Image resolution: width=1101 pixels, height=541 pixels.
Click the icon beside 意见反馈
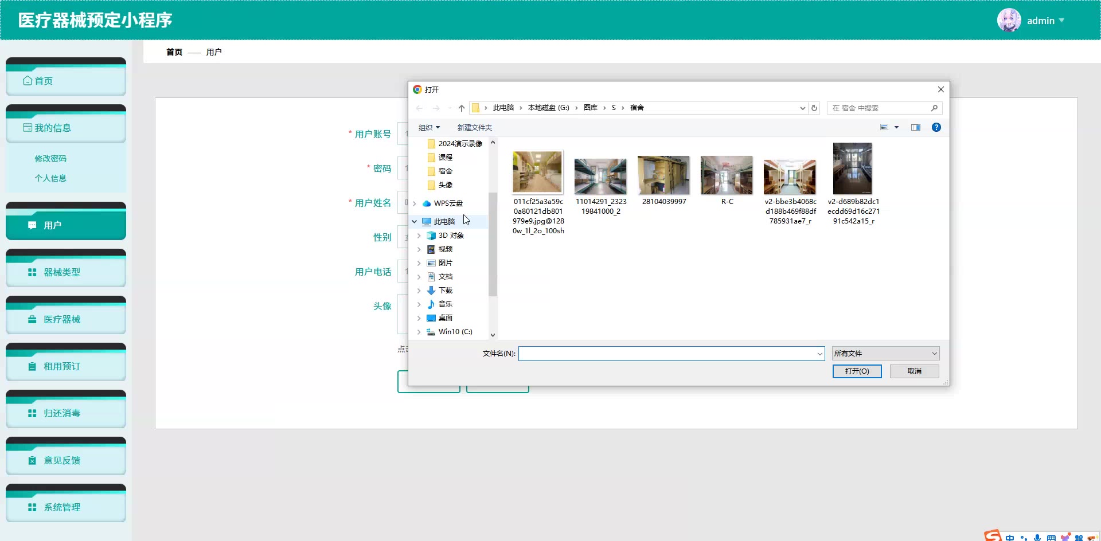pyautogui.click(x=32, y=460)
